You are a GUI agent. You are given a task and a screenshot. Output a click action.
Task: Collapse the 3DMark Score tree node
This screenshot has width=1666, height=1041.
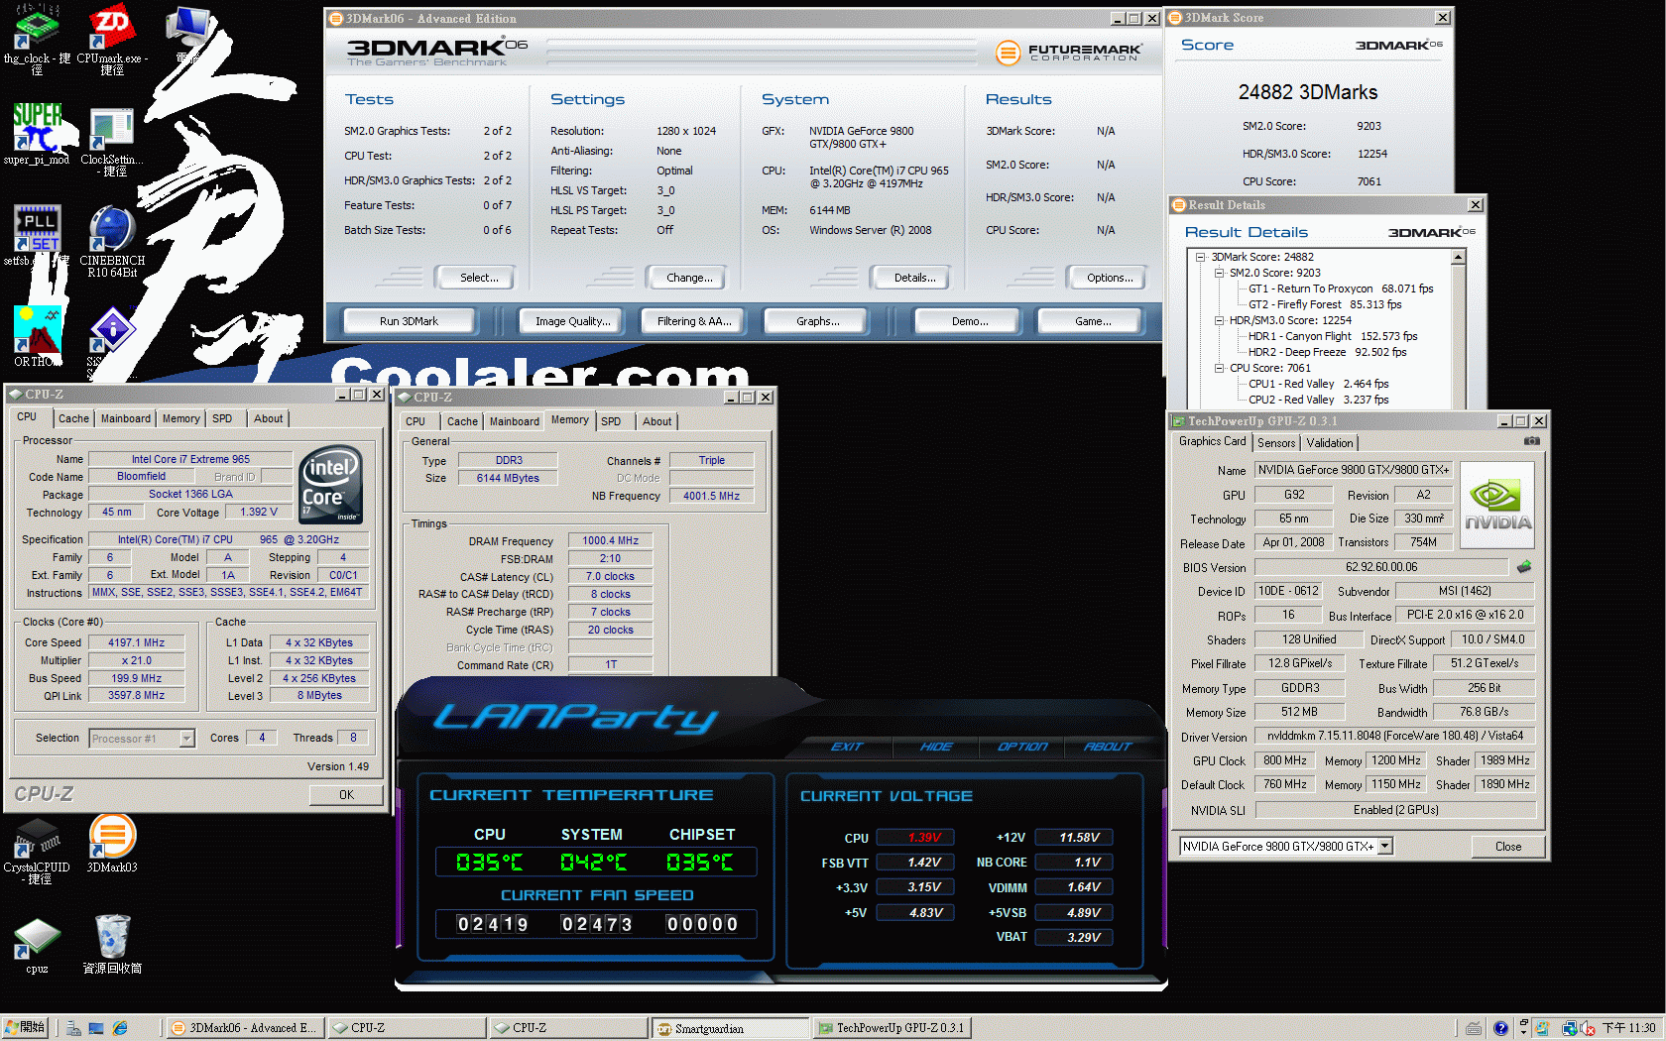pos(1200,257)
